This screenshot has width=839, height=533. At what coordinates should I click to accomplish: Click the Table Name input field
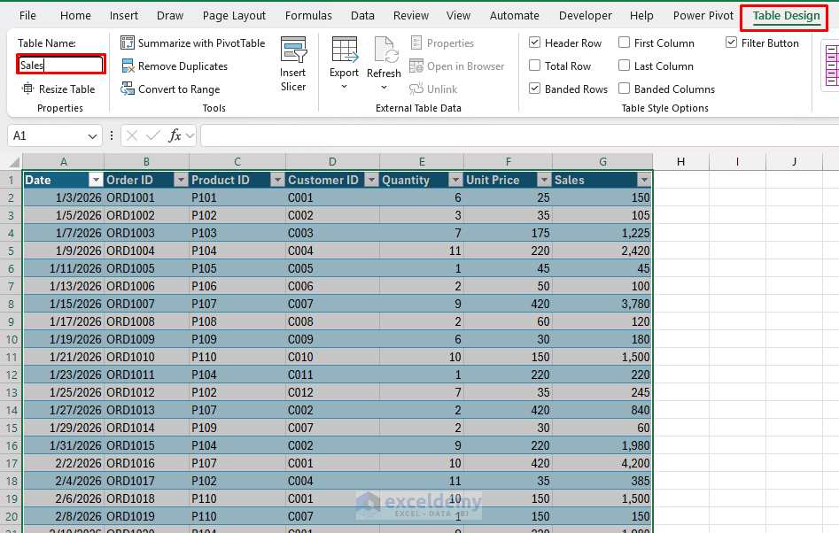click(60, 65)
